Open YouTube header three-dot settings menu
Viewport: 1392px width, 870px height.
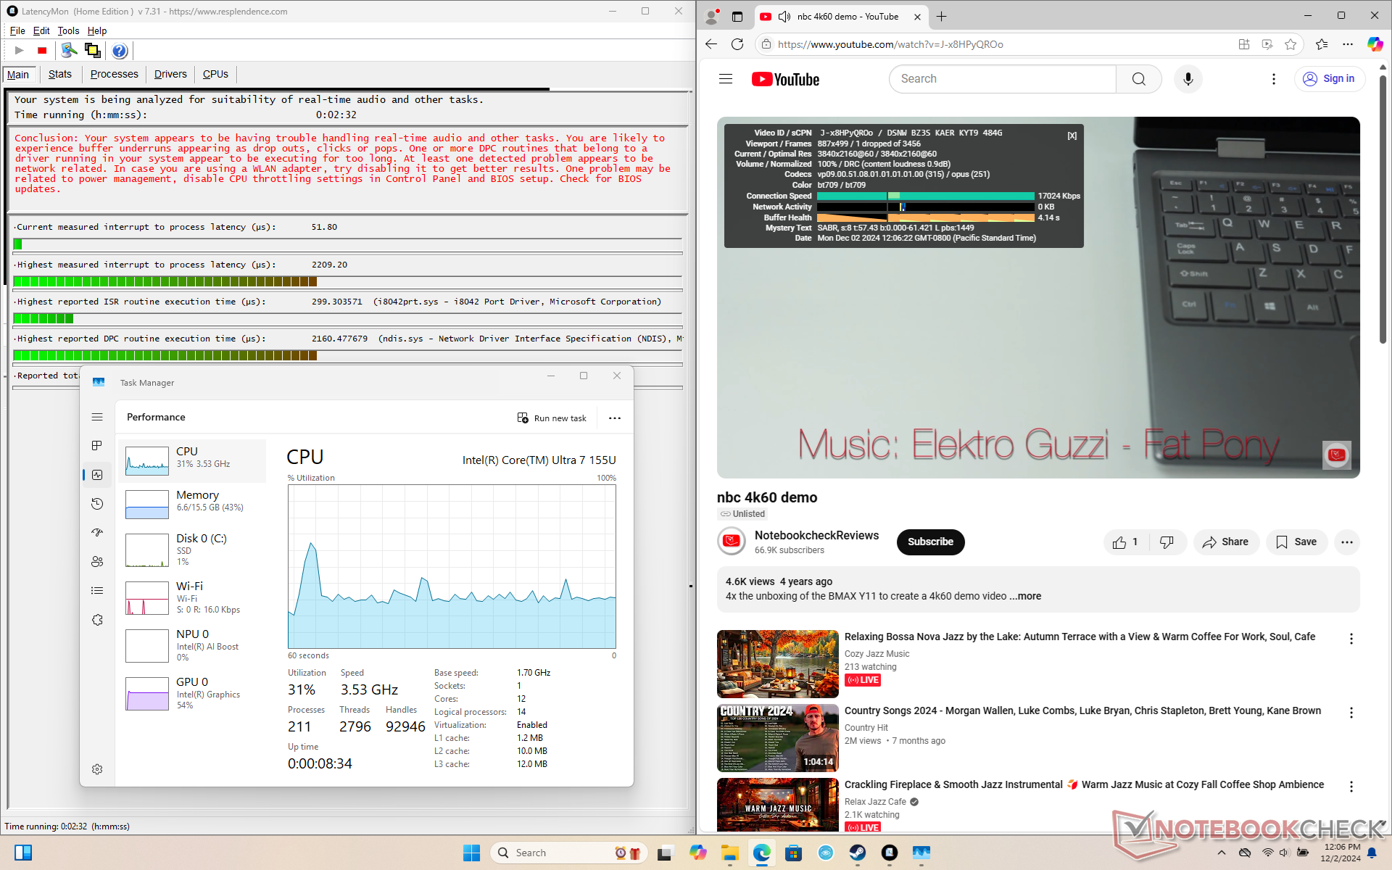[1274, 79]
